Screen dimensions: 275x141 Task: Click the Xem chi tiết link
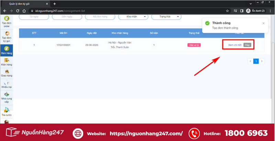click(235, 45)
